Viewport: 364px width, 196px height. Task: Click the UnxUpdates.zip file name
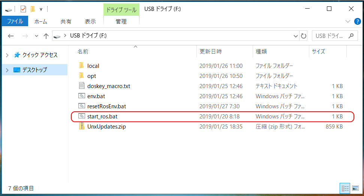tap(106, 127)
